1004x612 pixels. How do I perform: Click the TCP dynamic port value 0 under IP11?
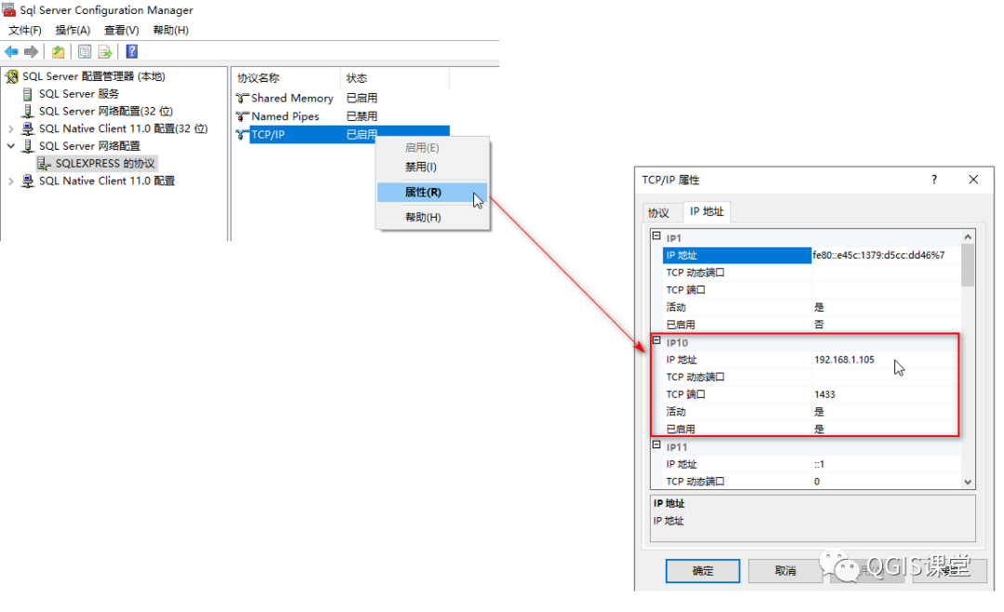pyautogui.click(x=817, y=482)
